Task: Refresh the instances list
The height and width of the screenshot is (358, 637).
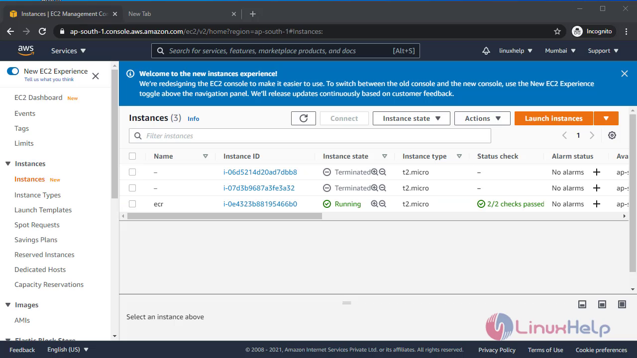Action: (304, 118)
